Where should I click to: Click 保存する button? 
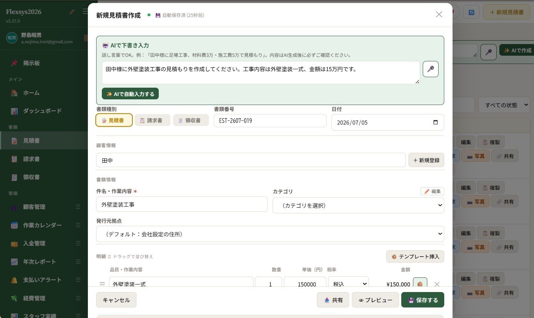pos(423,300)
